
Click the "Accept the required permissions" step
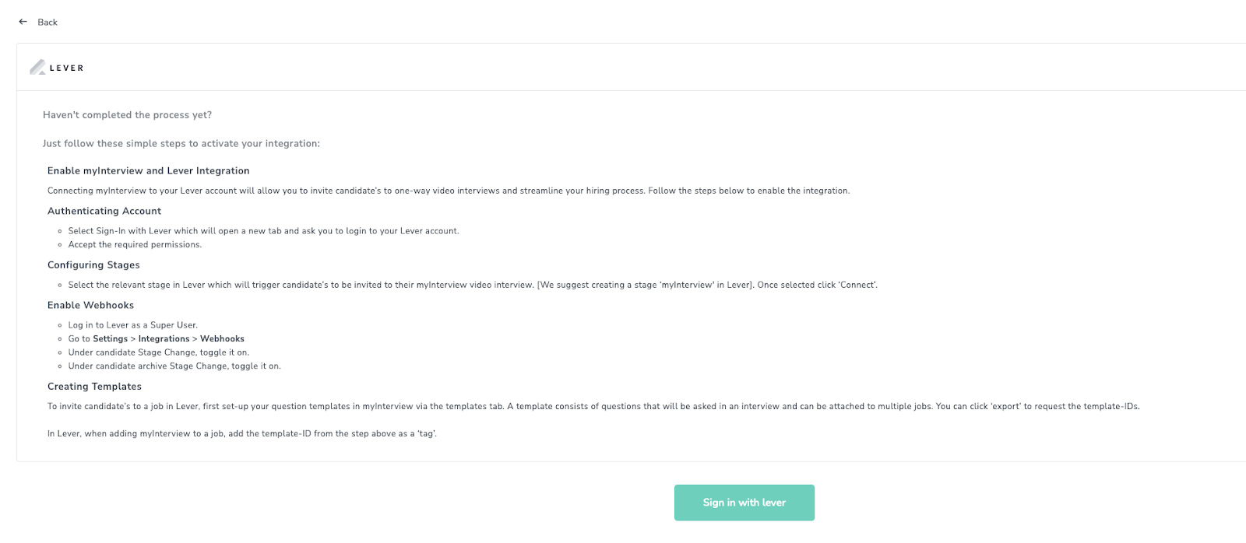135,245
